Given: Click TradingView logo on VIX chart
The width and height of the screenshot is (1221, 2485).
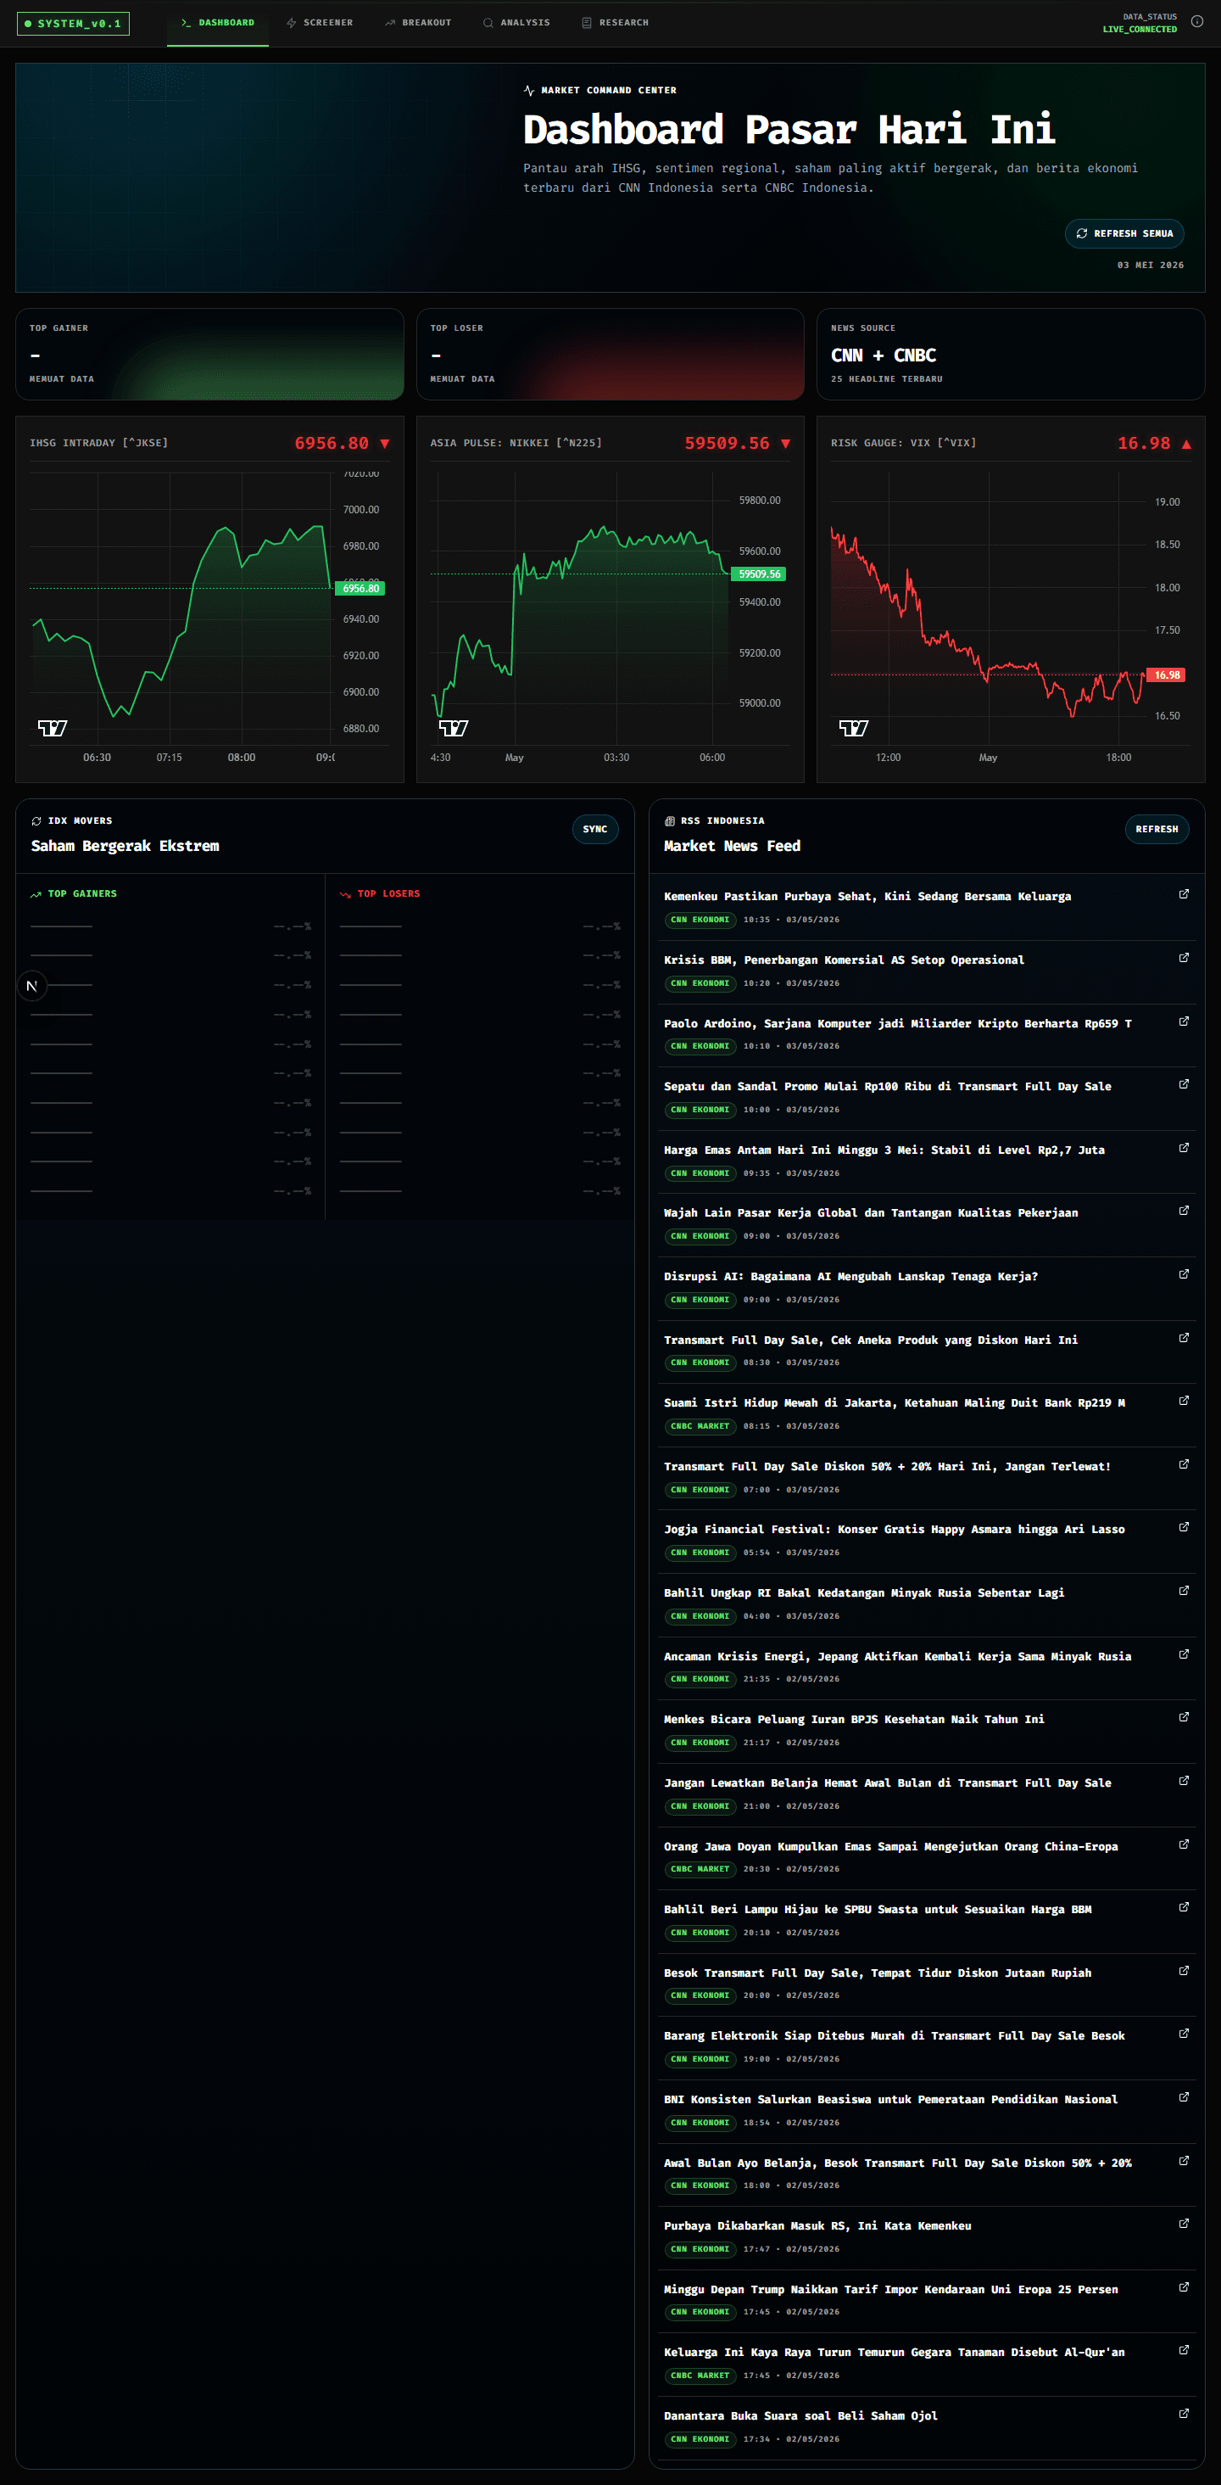Looking at the screenshot, I should click(x=854, y=727).
